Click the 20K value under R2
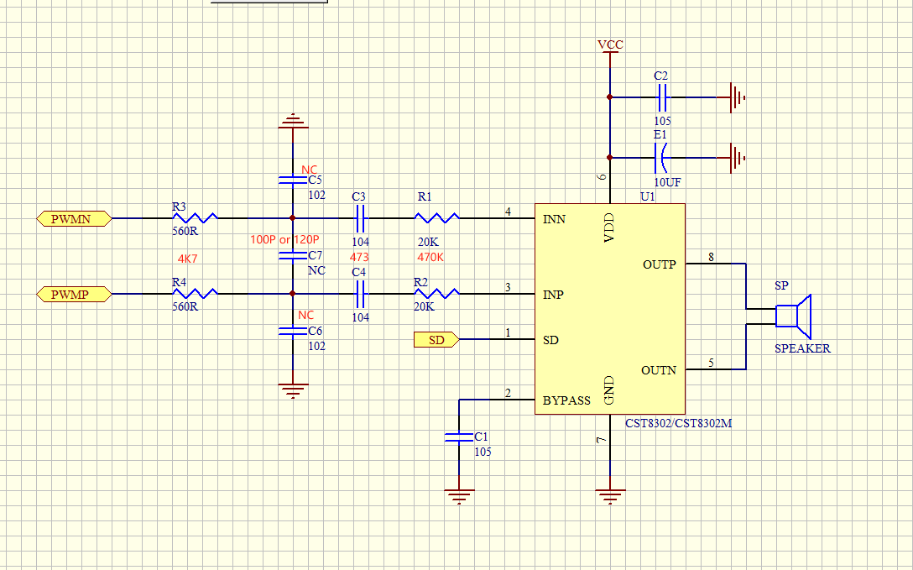This screenshot has height=570, width=913. (424, 306)
